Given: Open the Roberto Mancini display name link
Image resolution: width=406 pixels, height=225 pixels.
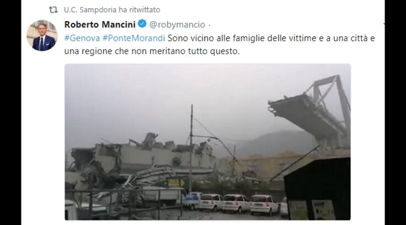Looking at the screenshot, I should pos(100,24).
